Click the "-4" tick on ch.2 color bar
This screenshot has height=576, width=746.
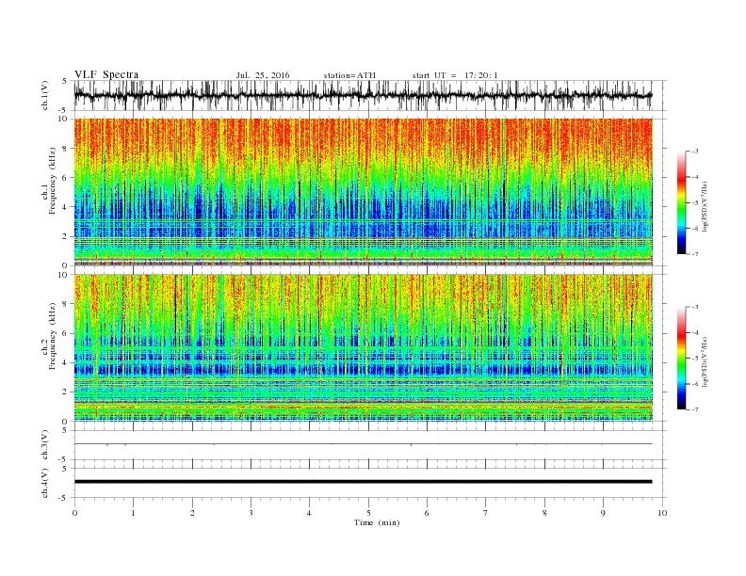point(695,332)
